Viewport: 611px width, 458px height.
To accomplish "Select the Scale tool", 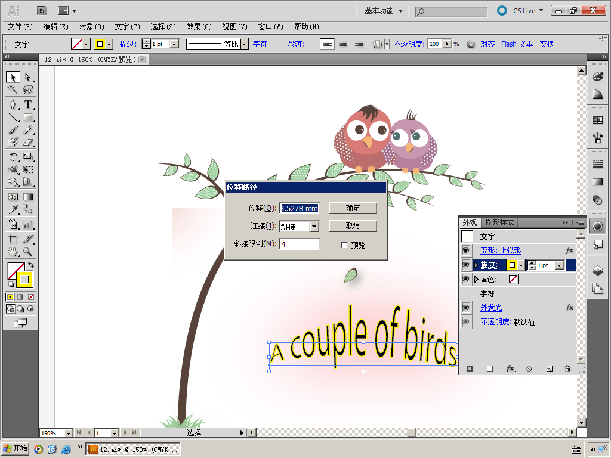I will [x=27, y=157].
